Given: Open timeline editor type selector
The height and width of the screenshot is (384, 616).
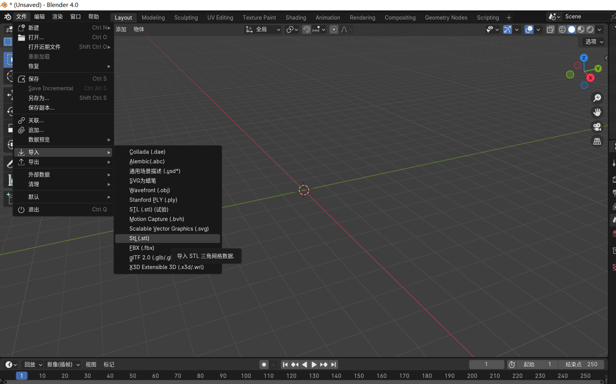Looking at the screenshot, I should 11,365.
